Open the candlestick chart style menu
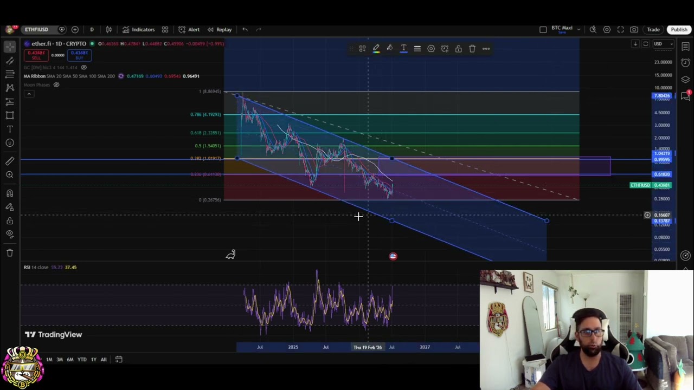Image resolution: width=694 pixels, height=390 pixels. click(109, 29)
